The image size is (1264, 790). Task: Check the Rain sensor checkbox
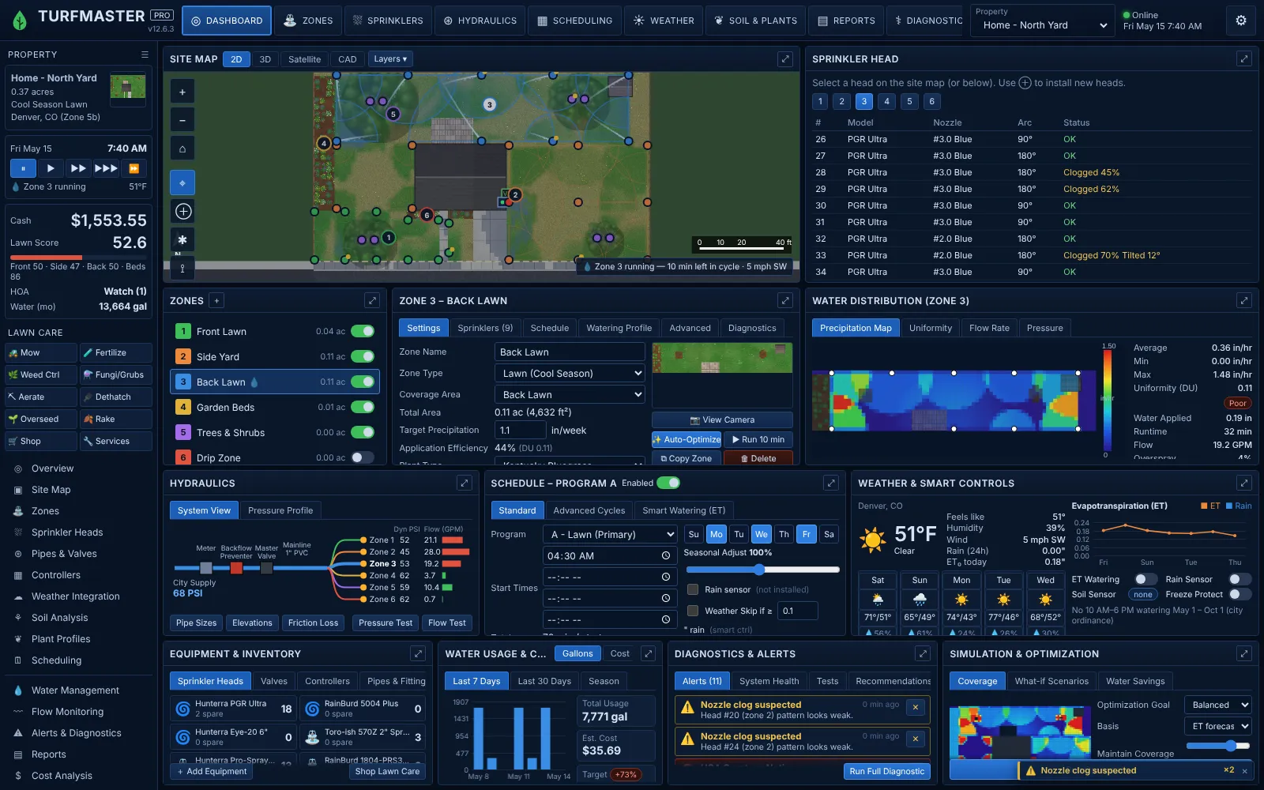click(x=693, y=589)
